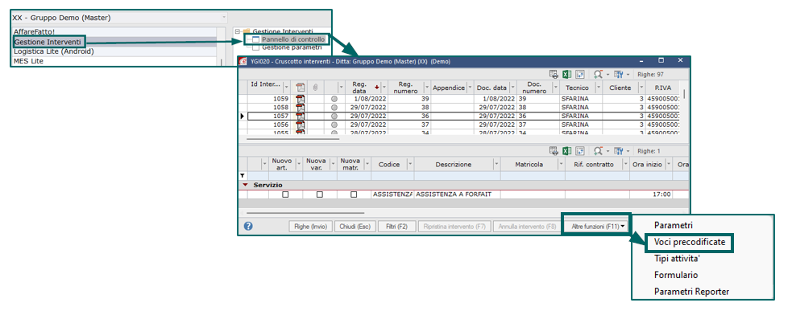Viewport: 792px width, 311px height.
Task: Tick the Nuova var. checkbox in Servizio row
Action: click(319, 194)
